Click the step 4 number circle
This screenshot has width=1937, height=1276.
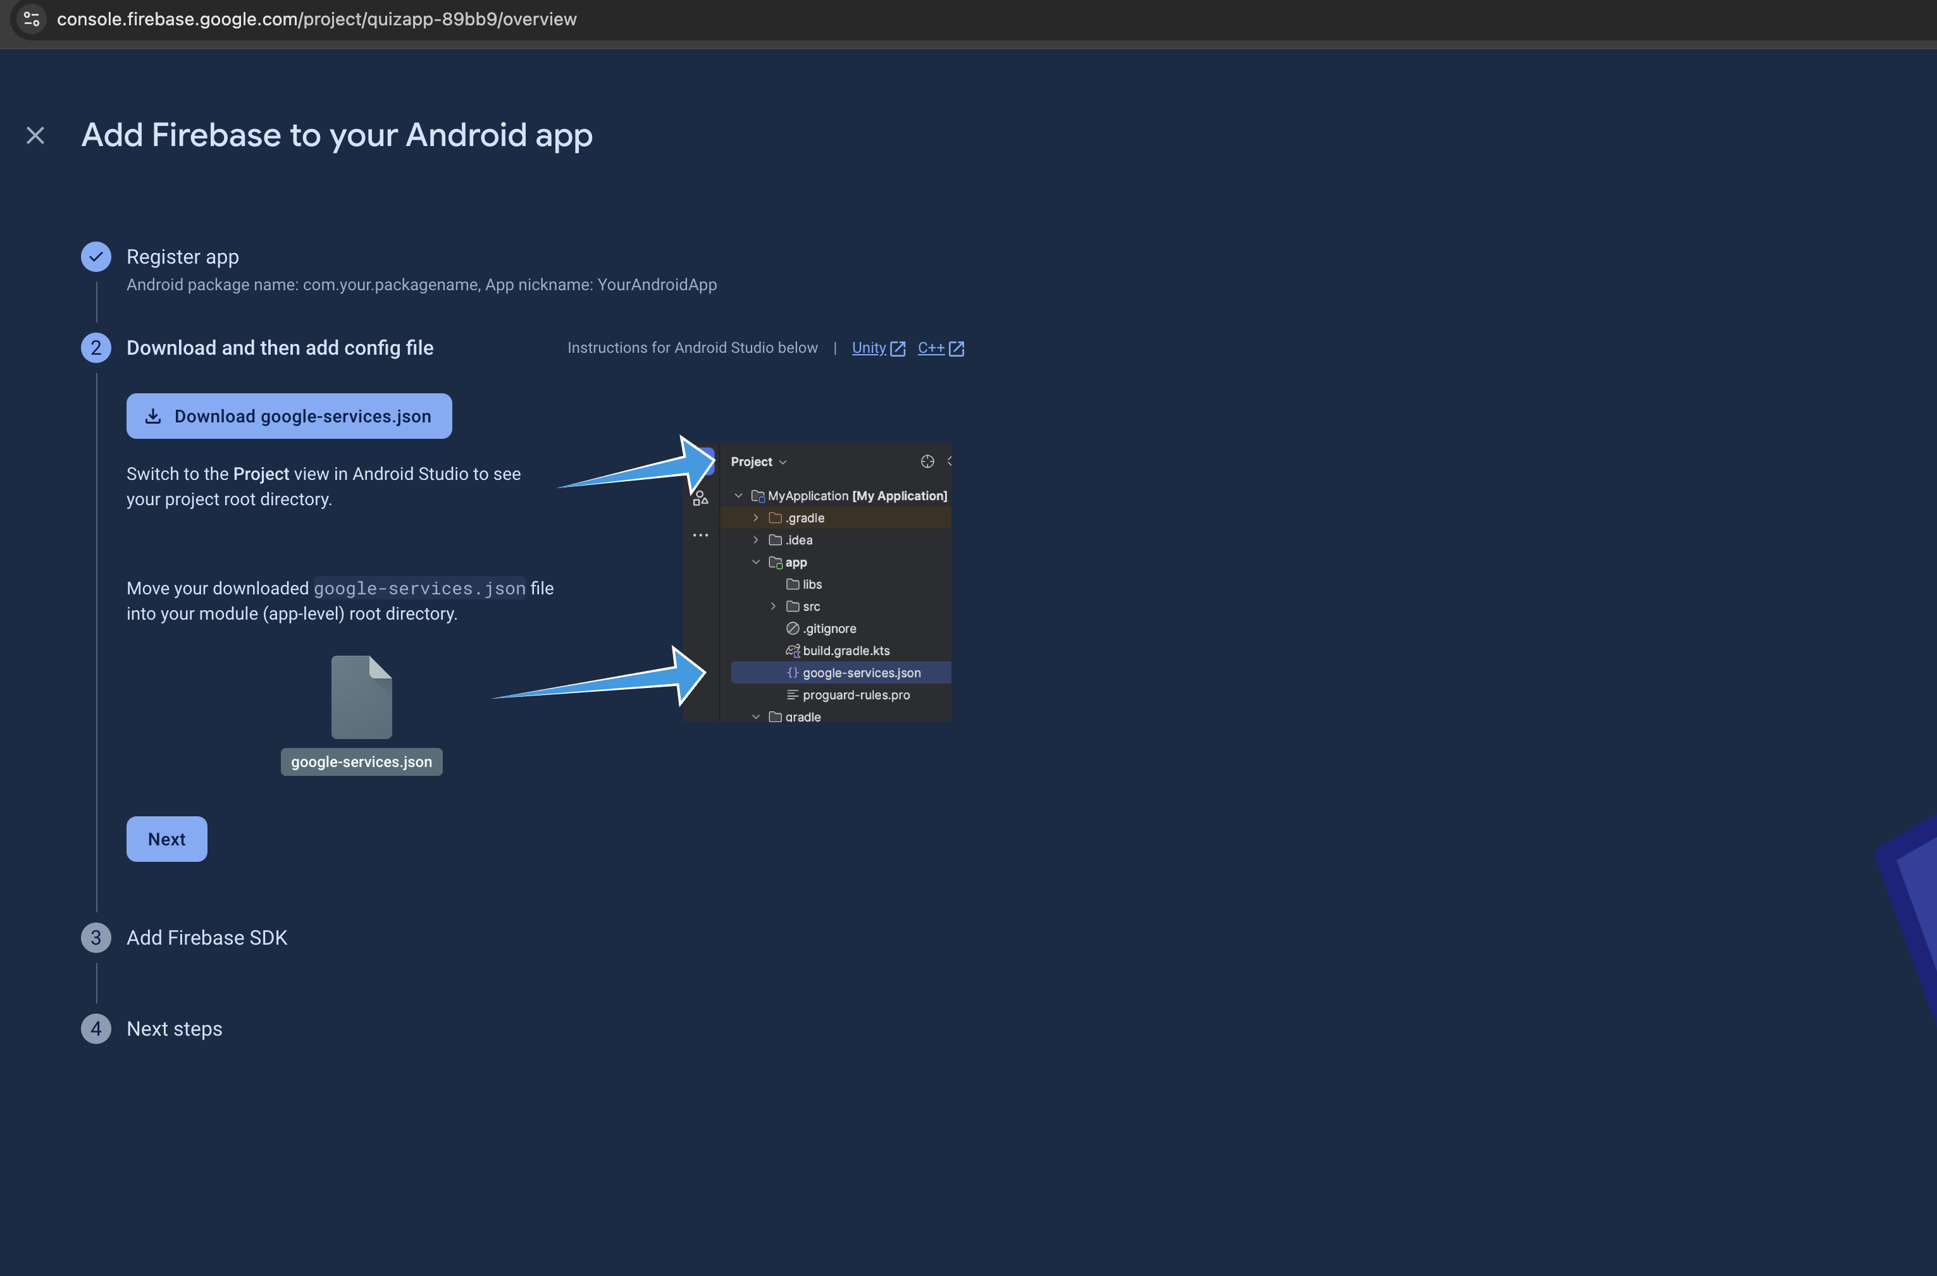click(x=96, y=1029)
